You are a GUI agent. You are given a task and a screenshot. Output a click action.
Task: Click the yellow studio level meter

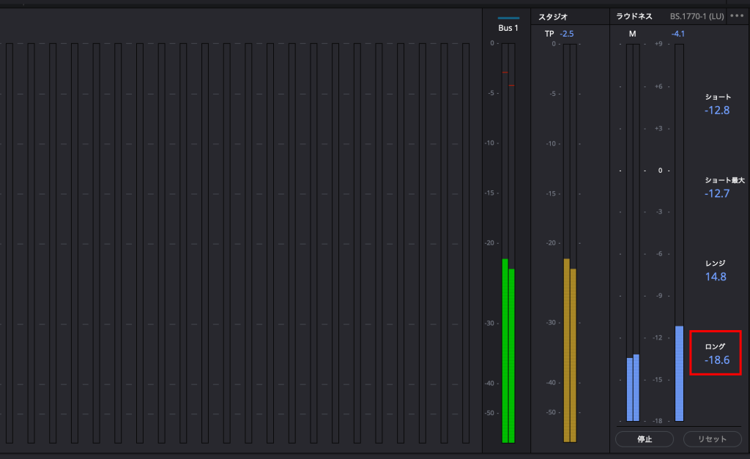click(570, 351)
